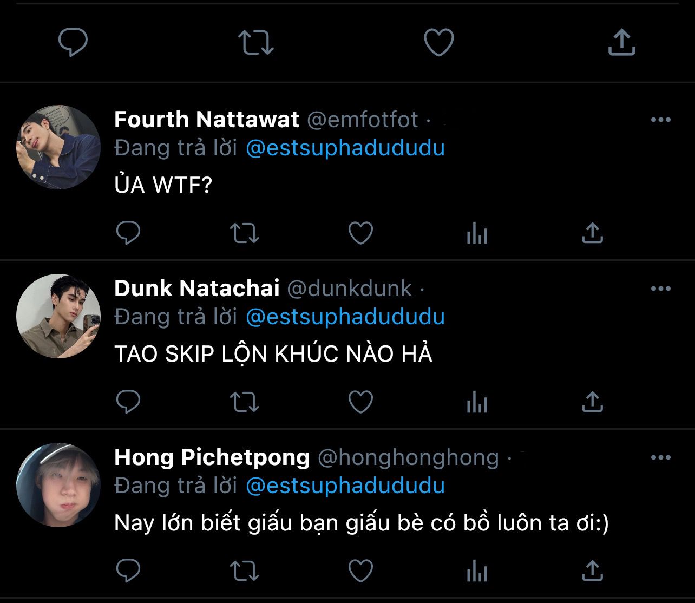
Task: Reply to the main tweet at top
Action: [73, 43]
